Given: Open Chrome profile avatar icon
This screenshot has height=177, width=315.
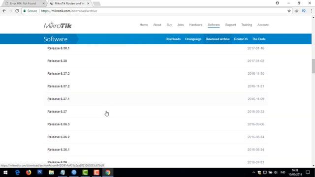Looking at the screenshot, I should coord(278,3).
